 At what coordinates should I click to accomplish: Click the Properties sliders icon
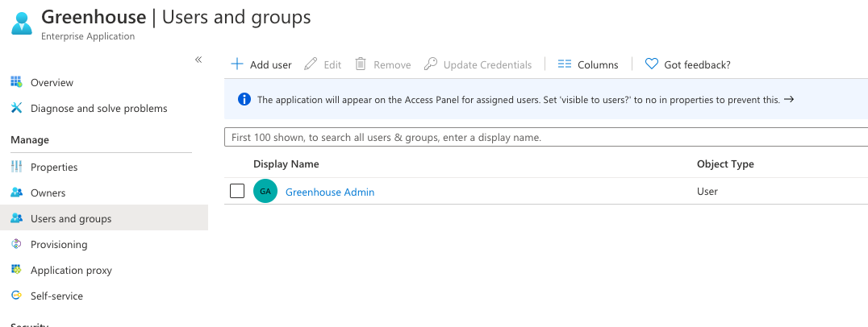pyautogui.click(x=17, y=167)
